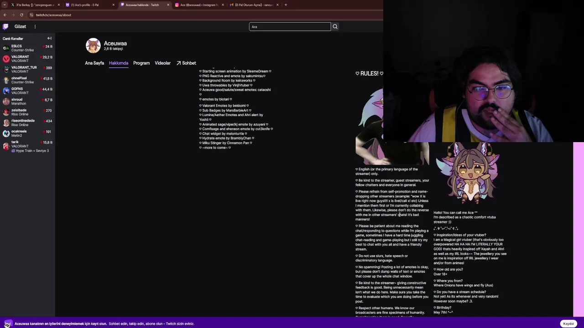The image size is (584, 328).
Task: Open the three-dot more menu beside Gözat
Action: [35, 26]
